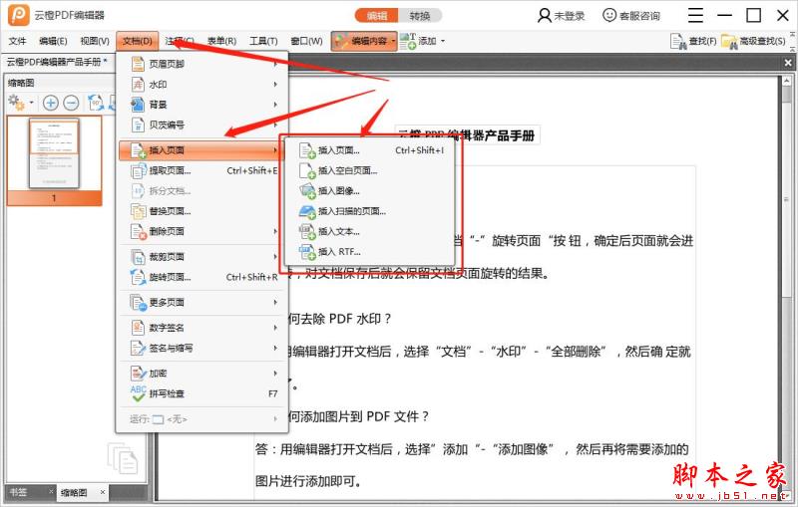Open the 加密 encryption submenu

click(203, 374)
